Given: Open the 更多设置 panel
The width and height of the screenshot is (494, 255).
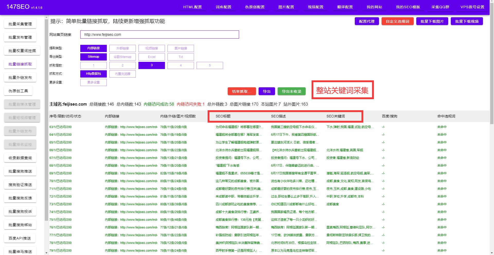Looking at the screenshot, I should [93, 82].
